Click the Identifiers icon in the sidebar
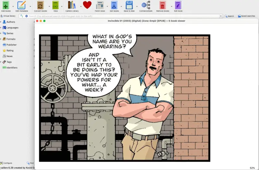The width and height of the screenshot is (259, 170). (4, 67)
